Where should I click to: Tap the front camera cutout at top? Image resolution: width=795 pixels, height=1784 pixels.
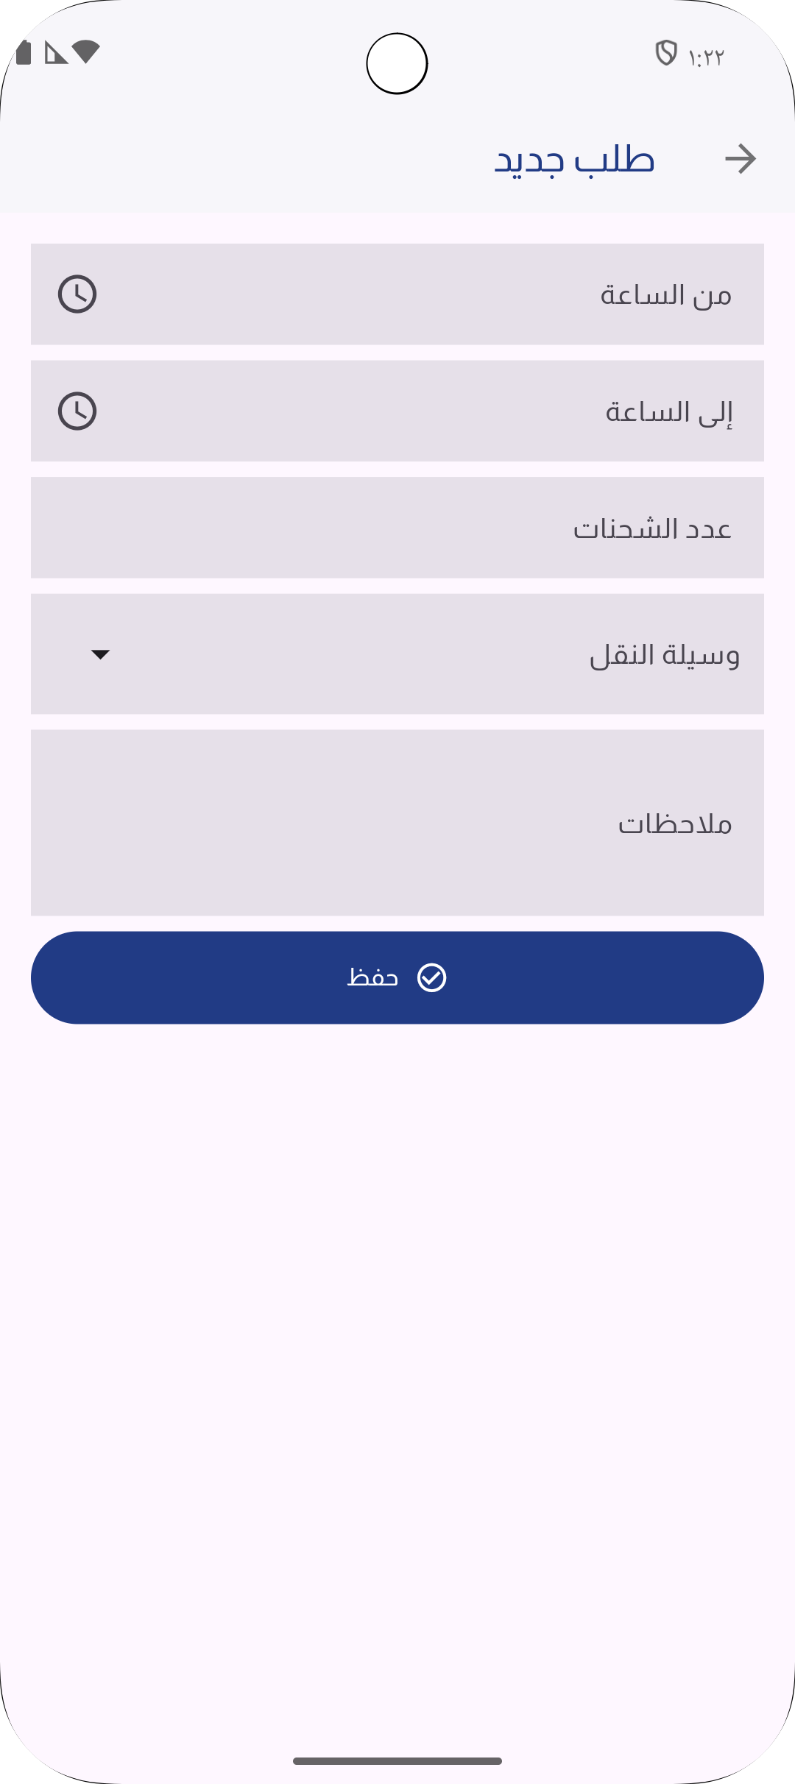pos(397,64)
